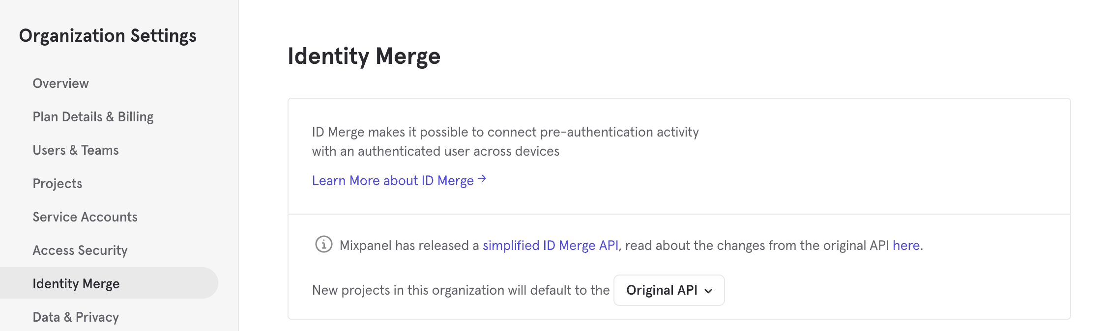Click the ID Merge description paragraph
This screenshot has height=331, width=1105.
click(505, 141)
